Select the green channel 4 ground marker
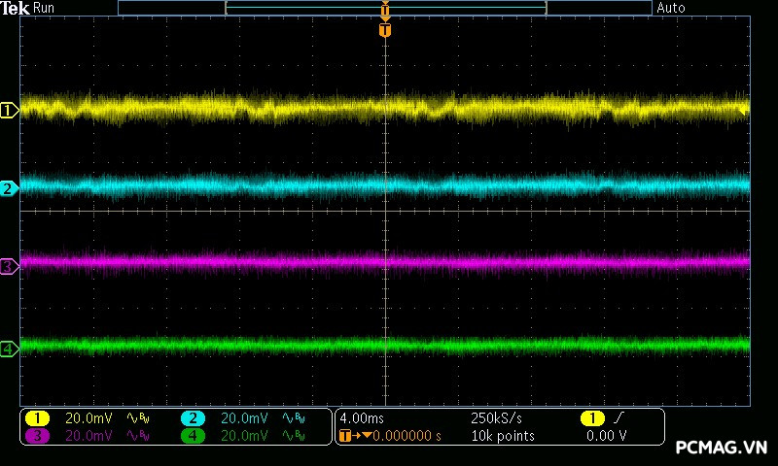The image size is (778, 466). (x=9, y=349)
